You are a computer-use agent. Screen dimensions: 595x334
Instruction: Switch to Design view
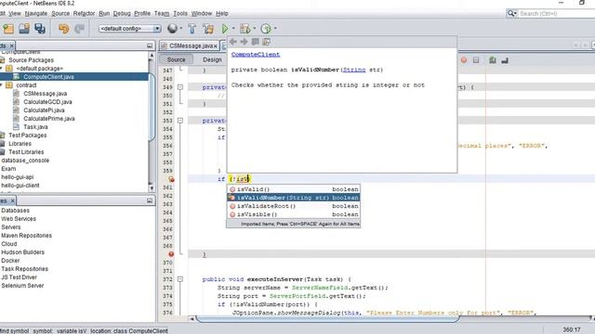pos(212,59)
